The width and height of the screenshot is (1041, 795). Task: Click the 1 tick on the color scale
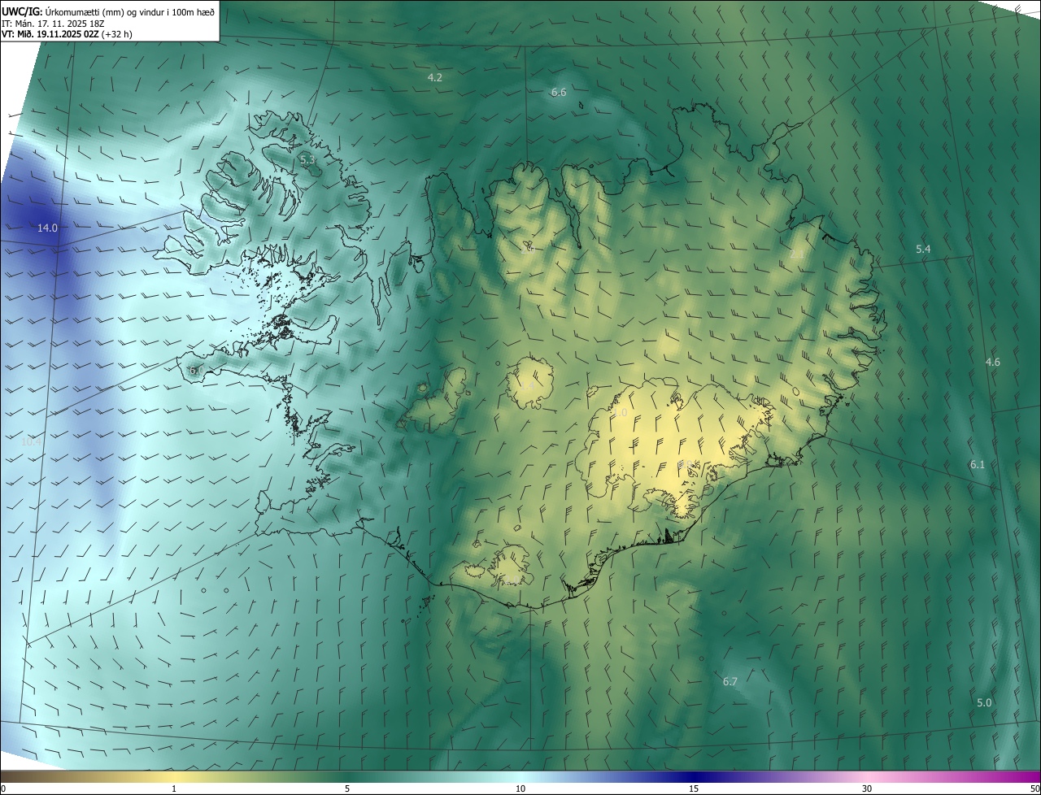tap(174, 788)
